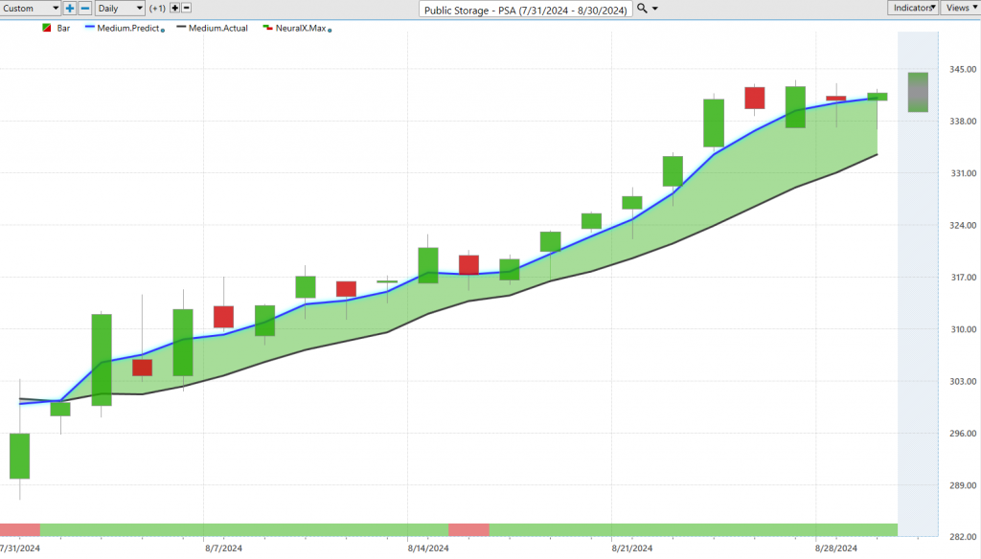Click the 282.00 price axis label
981x559 pixels.
tap(963, 536)
